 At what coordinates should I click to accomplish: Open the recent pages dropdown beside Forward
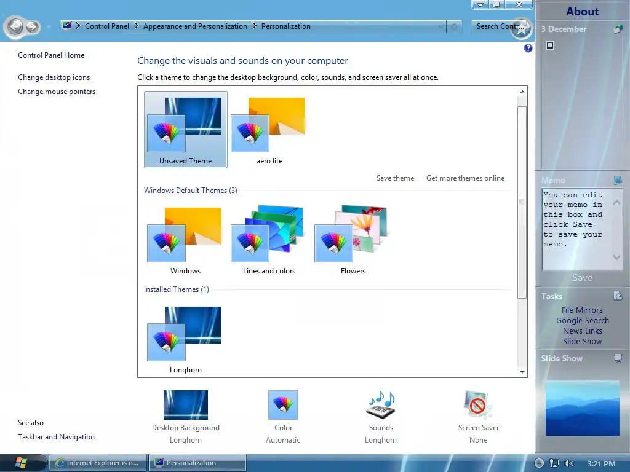pos(49,27)
